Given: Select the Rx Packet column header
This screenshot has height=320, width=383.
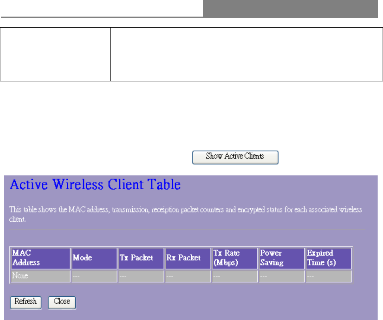Looking at the screenshot, I should pos(188,258).
